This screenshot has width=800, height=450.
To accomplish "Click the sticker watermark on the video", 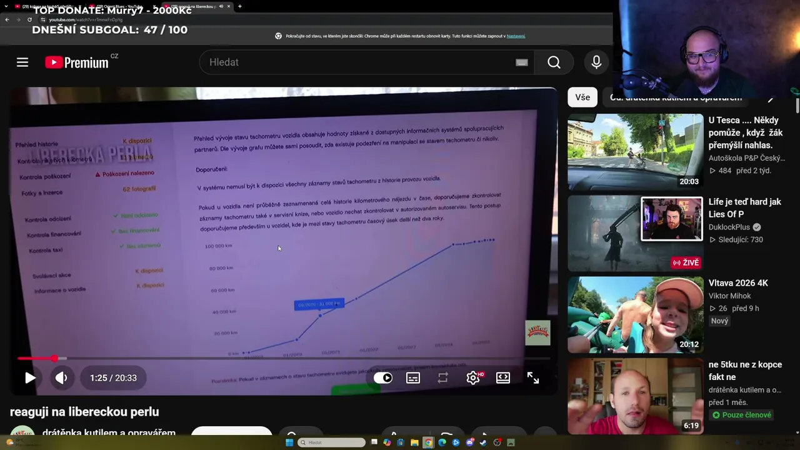I will point(537,332).
